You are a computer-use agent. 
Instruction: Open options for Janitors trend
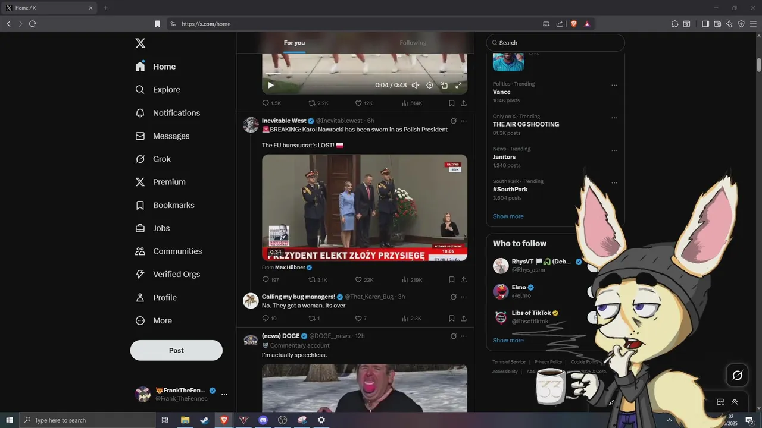point(614,150)
